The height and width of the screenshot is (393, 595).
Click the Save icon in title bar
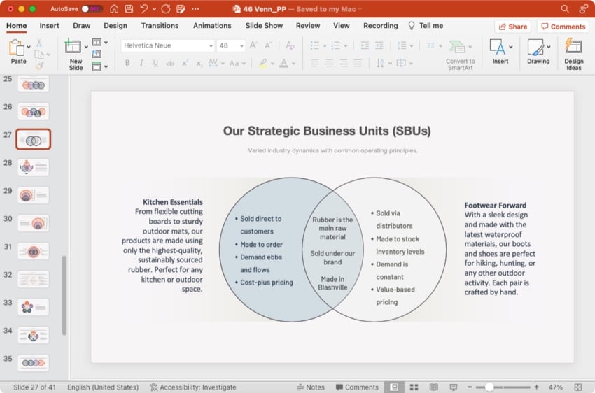point(129,9)
